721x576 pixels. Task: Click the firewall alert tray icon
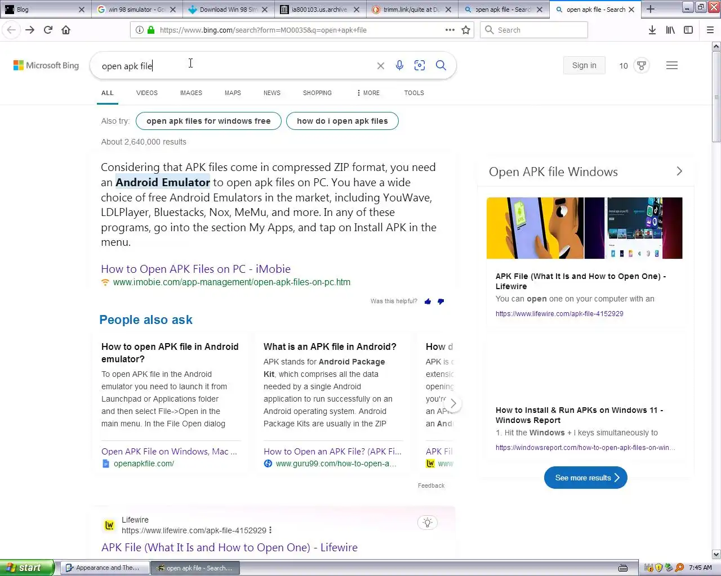(648, 568)
